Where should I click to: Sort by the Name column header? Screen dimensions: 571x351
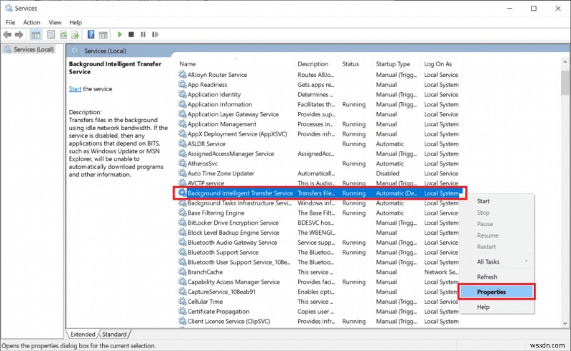236,63
